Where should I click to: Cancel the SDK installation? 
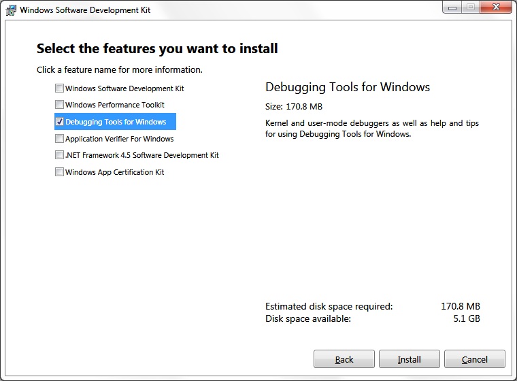click(x=475, y=359)
